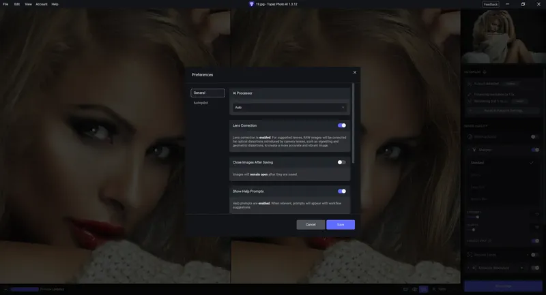Select single view icon in bottom bar
This screenshot has width=546, height=295.
pyautogui.click(x=405, y=289)
